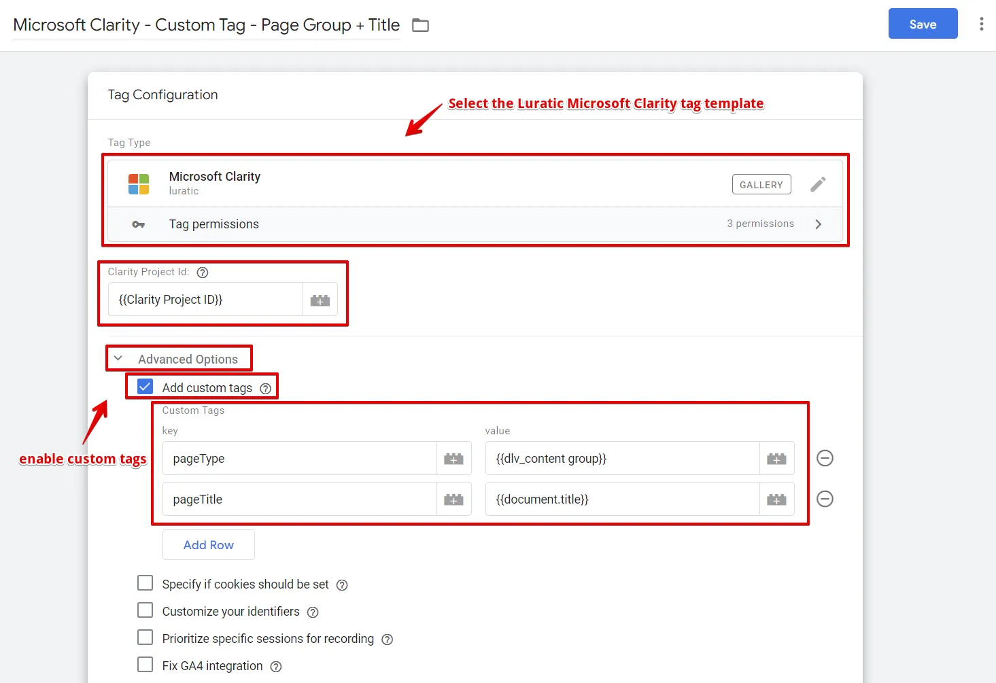Enable Specify if cookies should be set
996x683 pixels.
coord(145,583)
